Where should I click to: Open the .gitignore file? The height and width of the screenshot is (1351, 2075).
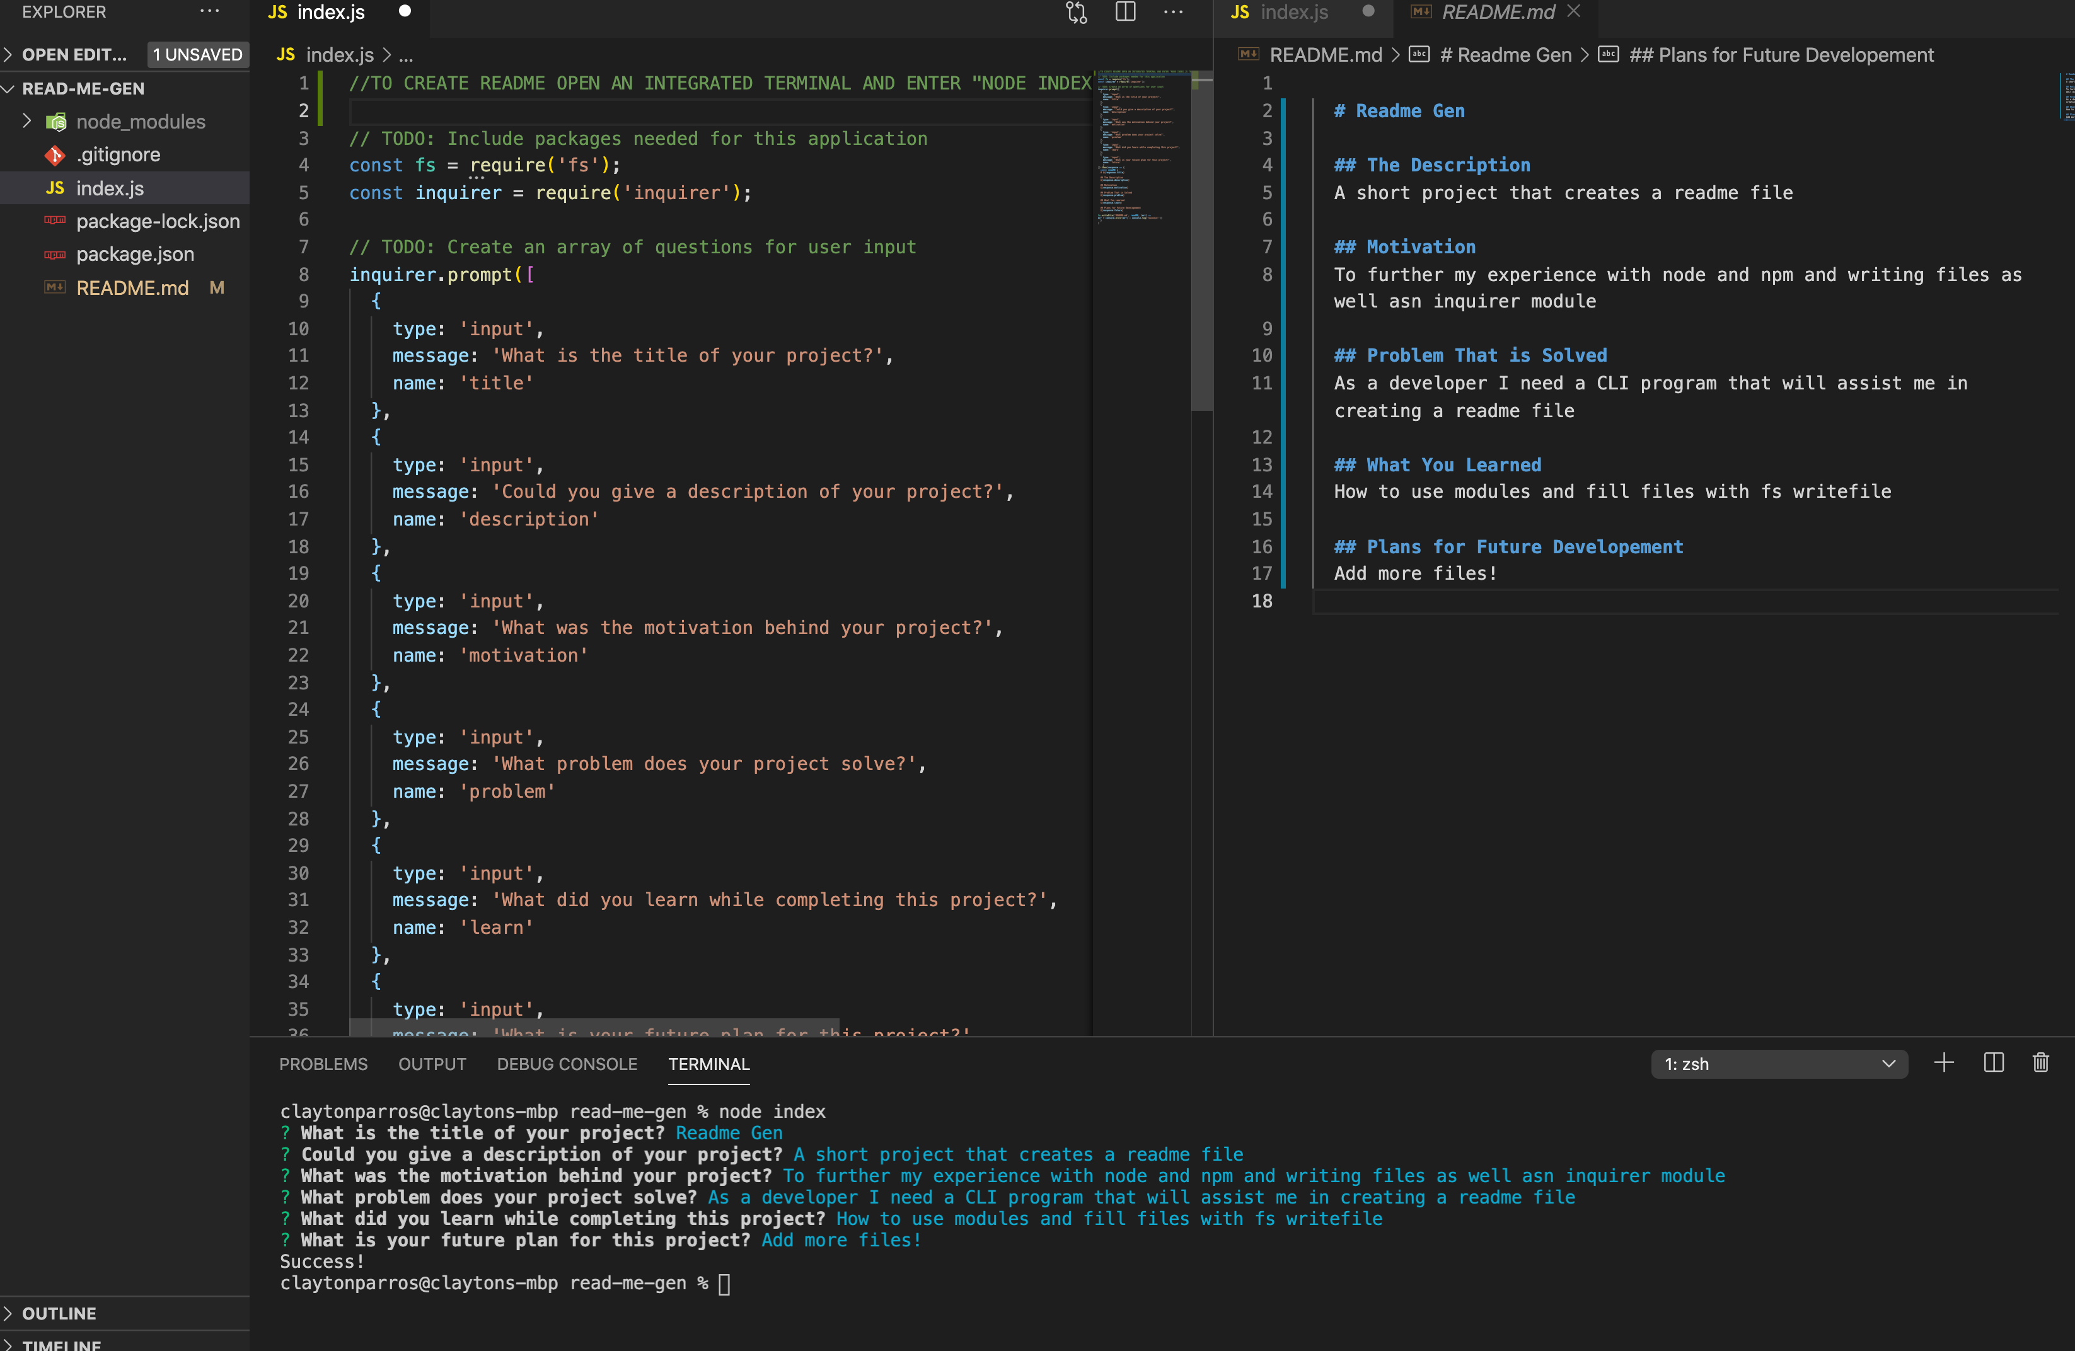118,154
